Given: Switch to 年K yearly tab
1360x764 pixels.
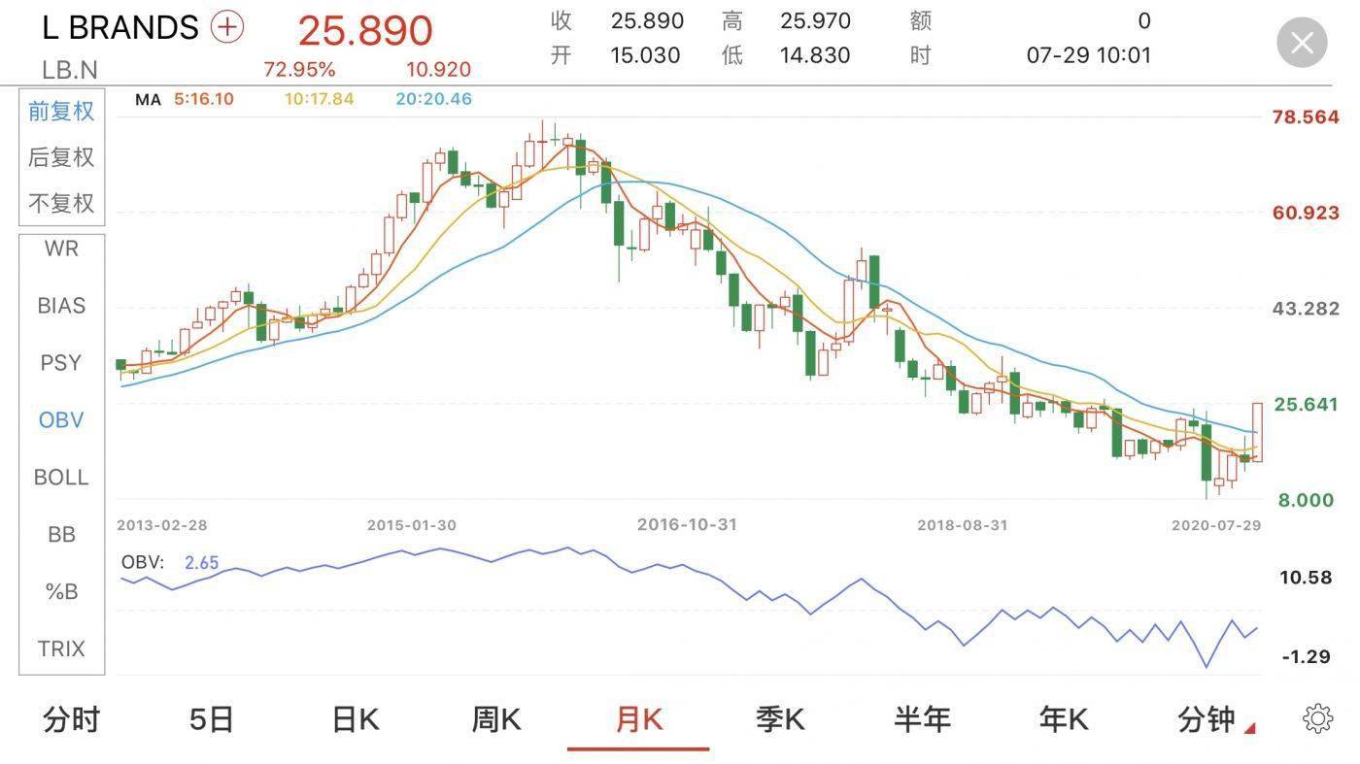Looking at the screenshot, I should [1064, 719].
